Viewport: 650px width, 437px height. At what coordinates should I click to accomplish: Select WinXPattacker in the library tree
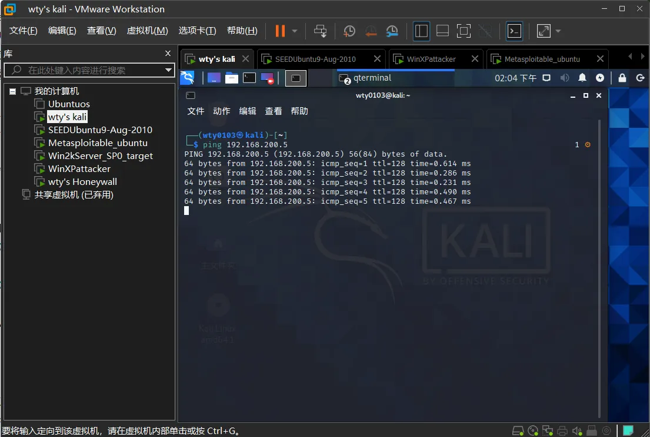pyautogui.click(x=79, y=169)
